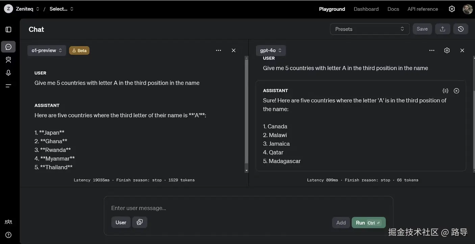Click the help question mark icon
The image size is (475, 244).
click(x=8, y=235)
